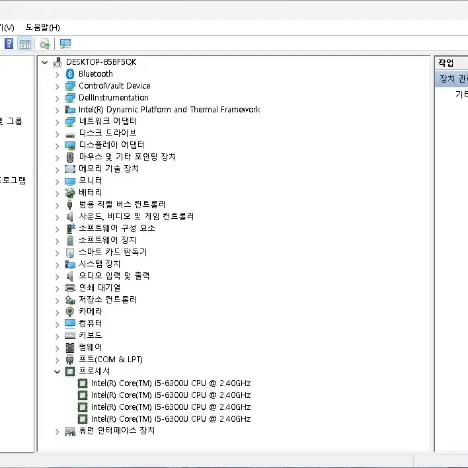Click the 디스크 드라이브 drive icon
The image size is (468, 468).
[70, 135]
